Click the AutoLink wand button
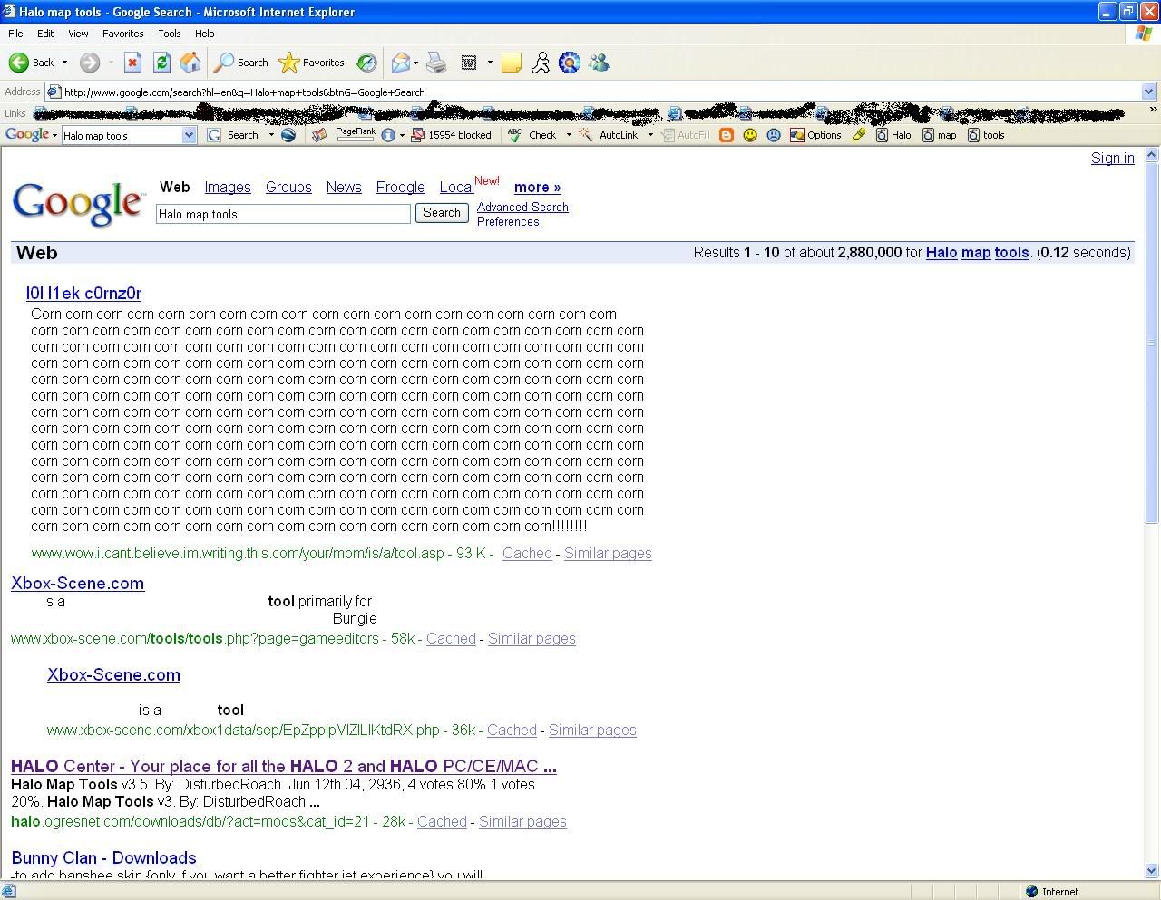Viewport: 1161px width, 900px height. point(609,135)
